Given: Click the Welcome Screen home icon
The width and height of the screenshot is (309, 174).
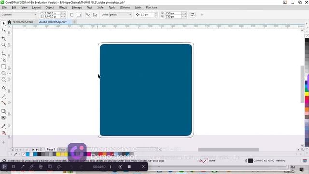Looking at the screenshot, I should click(x=9, y=22).
